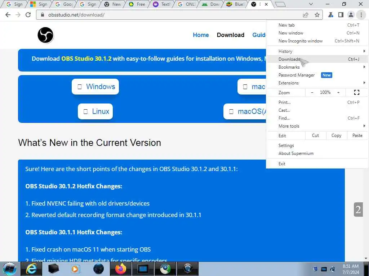
Task: Click the Home navigation link
Action: coord(201,35)
